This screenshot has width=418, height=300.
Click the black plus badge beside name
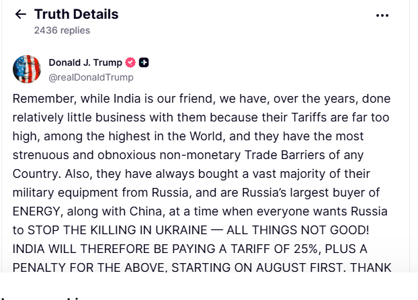click(x=144, y=62)
